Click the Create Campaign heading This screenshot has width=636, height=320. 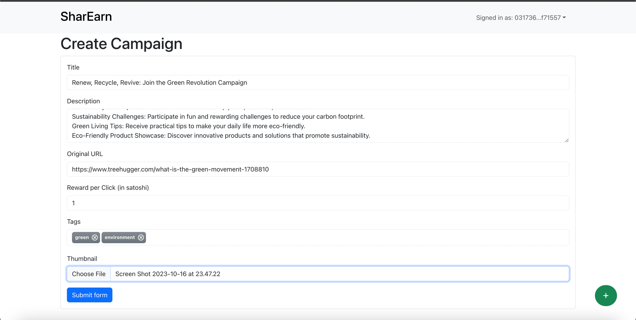pyautogui.click(x=121, y=44)
